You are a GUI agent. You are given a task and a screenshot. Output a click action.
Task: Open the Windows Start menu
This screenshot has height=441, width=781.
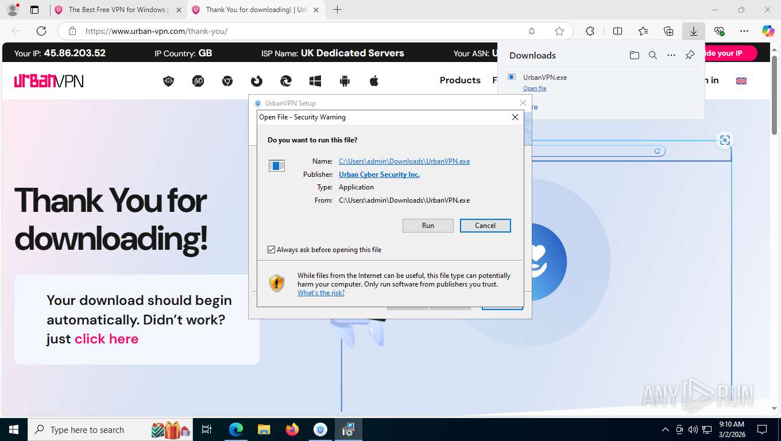click(14, 430)
